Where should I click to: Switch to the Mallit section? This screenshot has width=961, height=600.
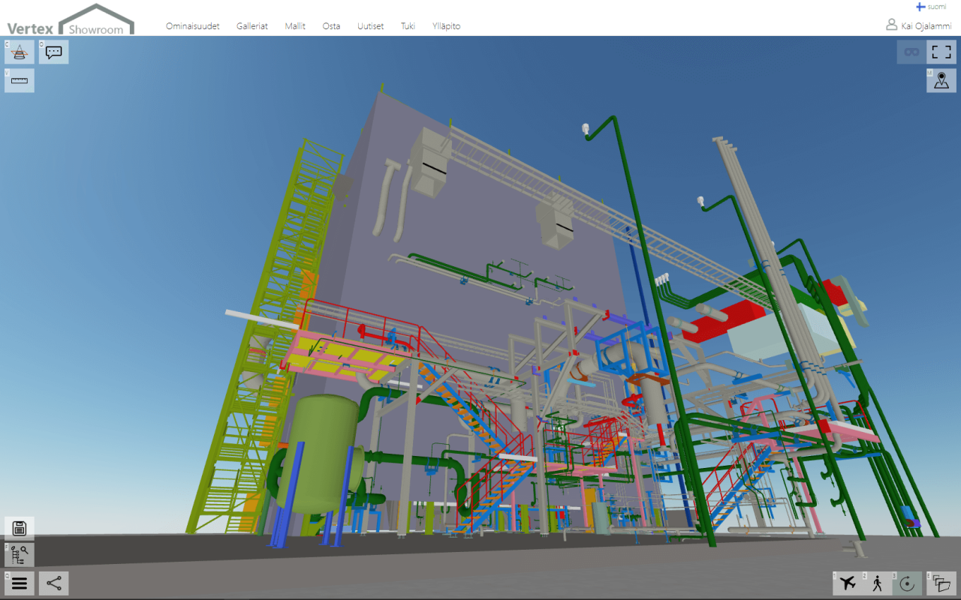point(295,25)
